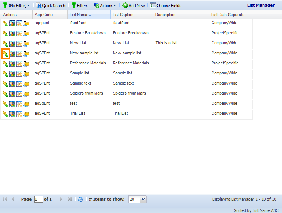Image resolution: width=282 pixels, height=213 pixels.
Task: Jump to the last page arrow
Action: tap(70, 199)
